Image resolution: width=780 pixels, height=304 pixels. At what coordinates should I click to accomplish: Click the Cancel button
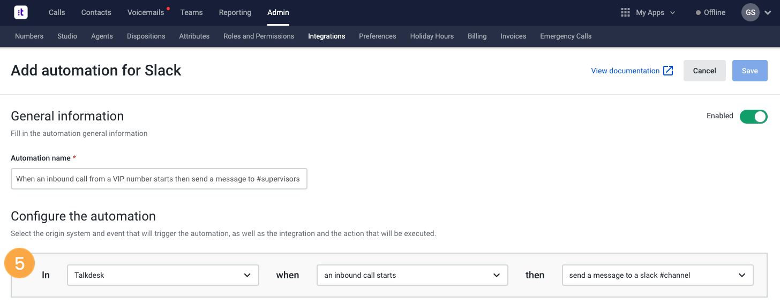pyautogui.click(x=704, y=71)
